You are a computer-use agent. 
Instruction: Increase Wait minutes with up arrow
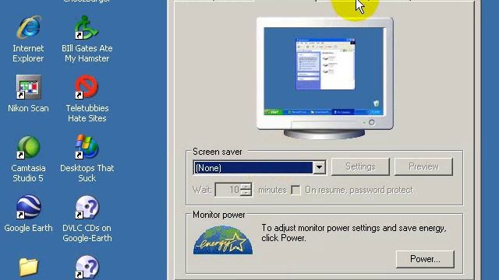(246, 187)
